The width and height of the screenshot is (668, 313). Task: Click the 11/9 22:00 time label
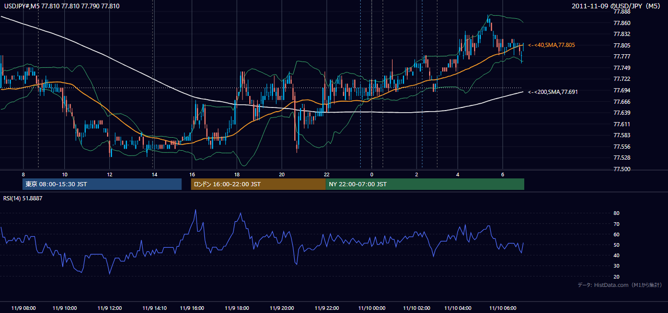click(x=326, y=308)
